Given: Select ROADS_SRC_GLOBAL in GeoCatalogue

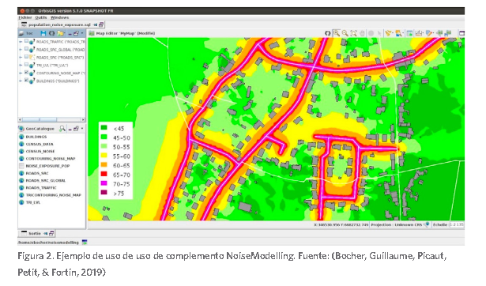Looking at the screenshot, I should tap(45, 180).
